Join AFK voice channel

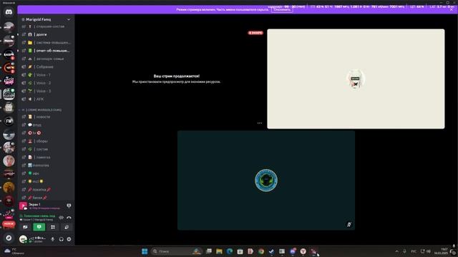pos(46,99)
